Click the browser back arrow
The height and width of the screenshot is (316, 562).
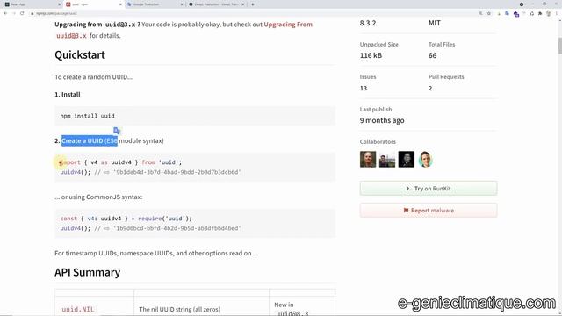[5, 13]
